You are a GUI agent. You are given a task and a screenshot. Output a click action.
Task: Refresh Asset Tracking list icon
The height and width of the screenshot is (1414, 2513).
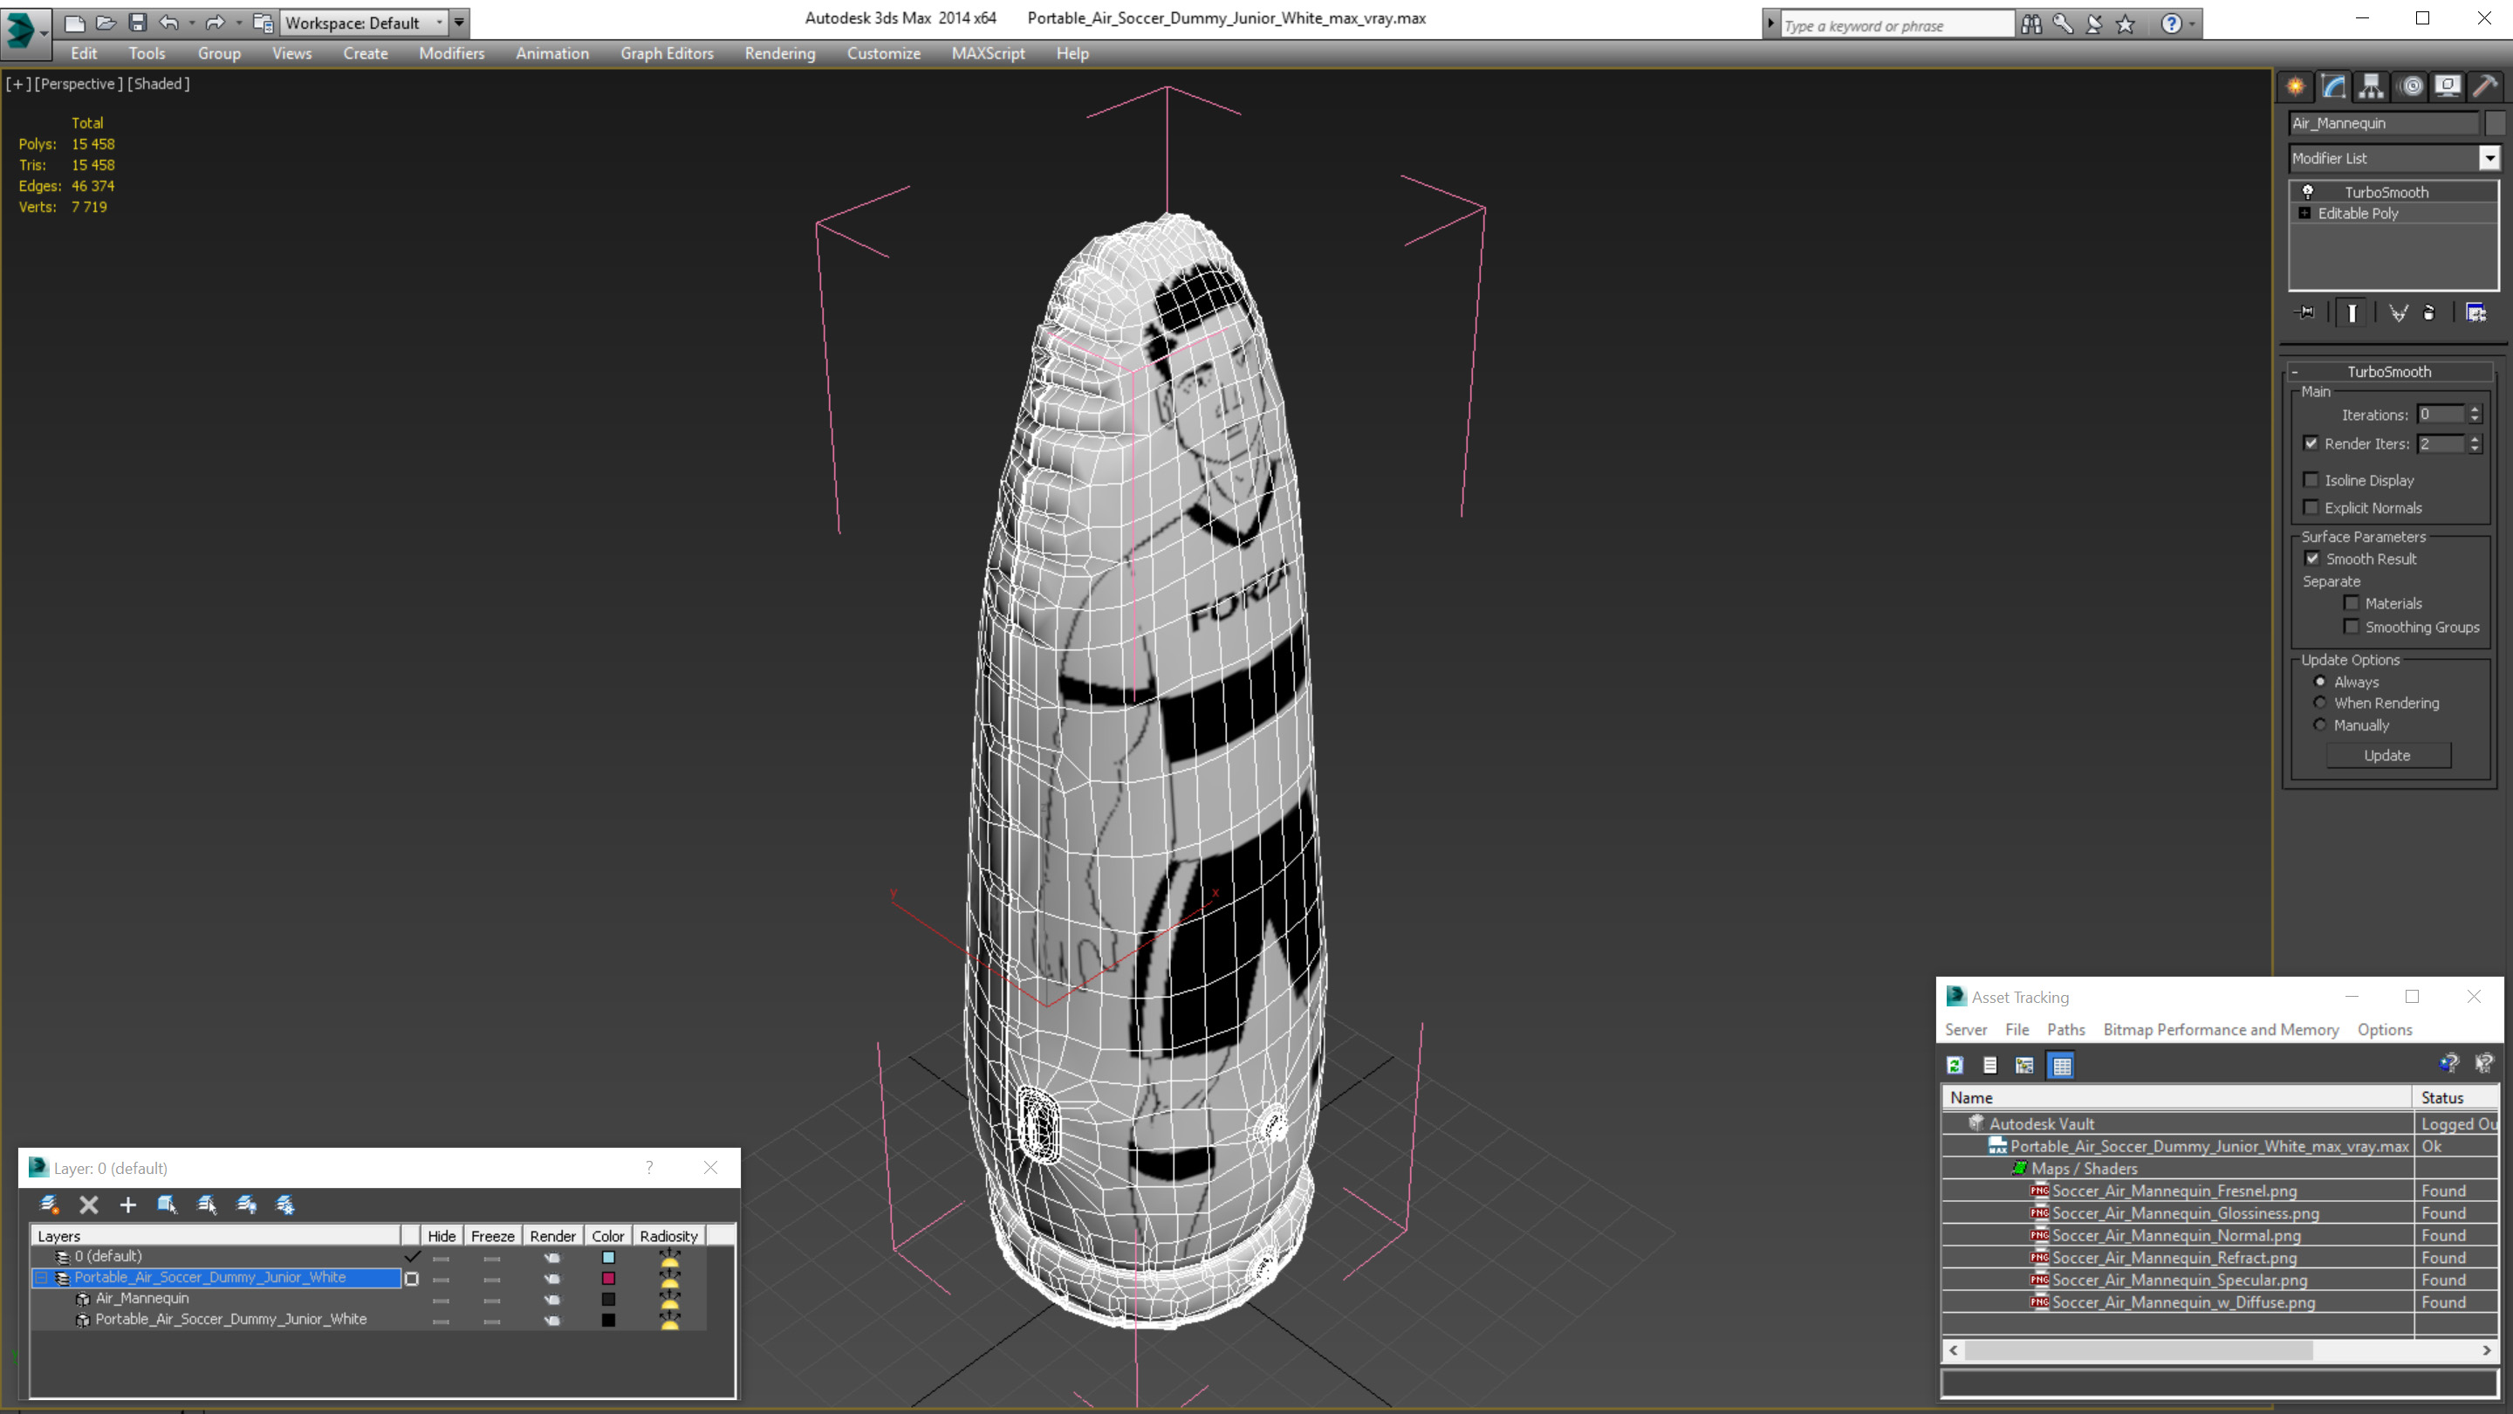(x=1955, y=1066)
